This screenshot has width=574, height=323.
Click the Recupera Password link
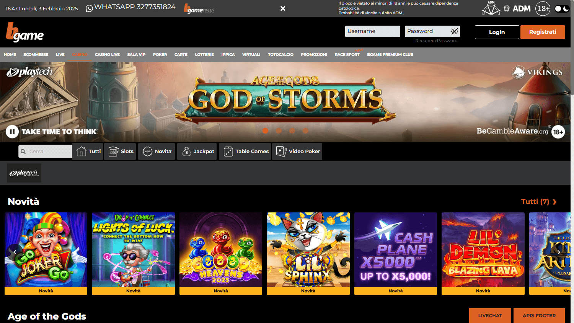tap(436, 41)
